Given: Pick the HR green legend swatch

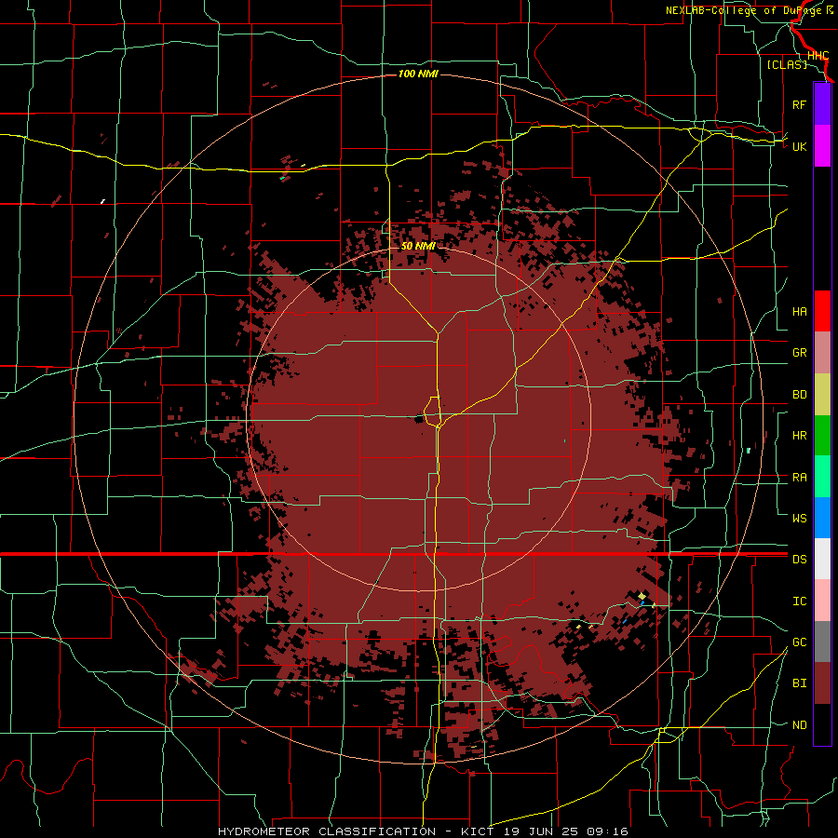Looking at the screenshot, I should (822, 435).
